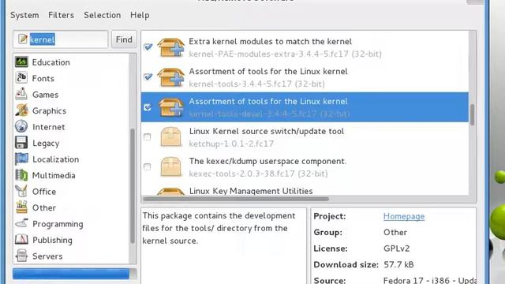Check the ketchup package checkbox
This screenshot has height=284, width=505.
148,136
